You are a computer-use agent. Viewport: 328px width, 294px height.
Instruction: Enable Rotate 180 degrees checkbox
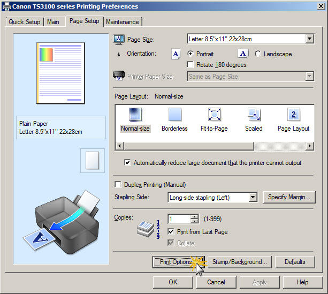(191, 65)
